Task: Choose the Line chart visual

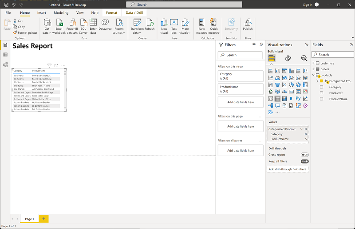Action: 271,78
